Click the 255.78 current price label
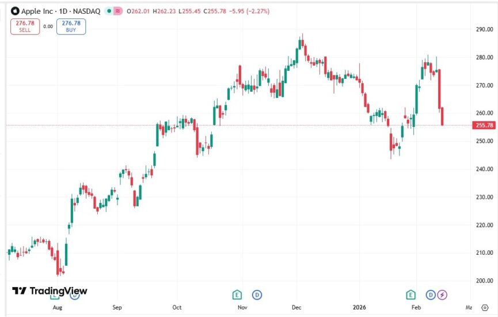Viewport: 498px width, 317px height. tap(482, 125)
